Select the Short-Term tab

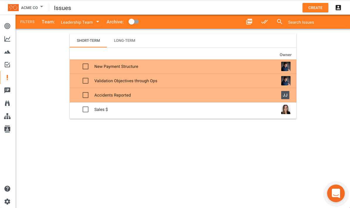[x=88, y=40]
